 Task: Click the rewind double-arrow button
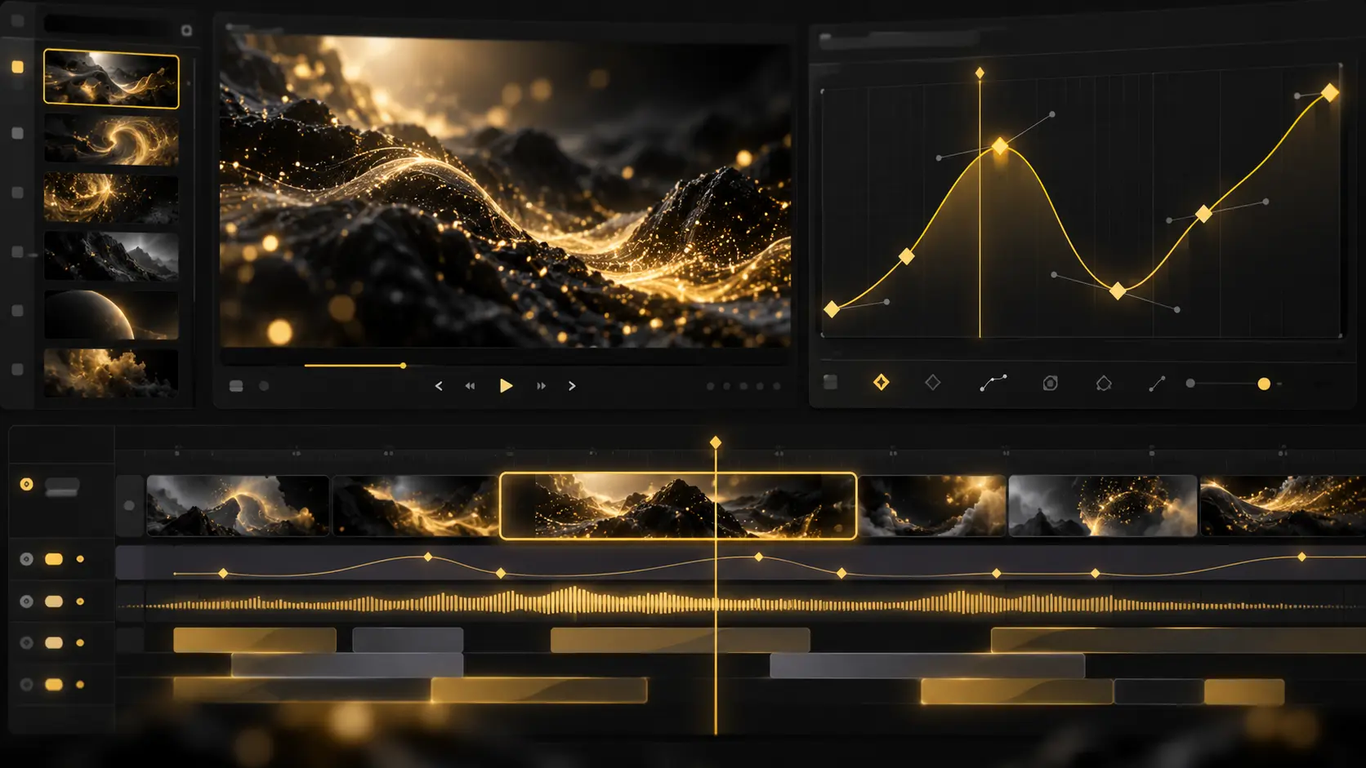pyautogui.click(x=470, y=386)
